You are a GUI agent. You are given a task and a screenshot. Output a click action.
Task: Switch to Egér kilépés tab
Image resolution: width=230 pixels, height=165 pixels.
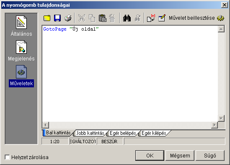click(154, 133)
